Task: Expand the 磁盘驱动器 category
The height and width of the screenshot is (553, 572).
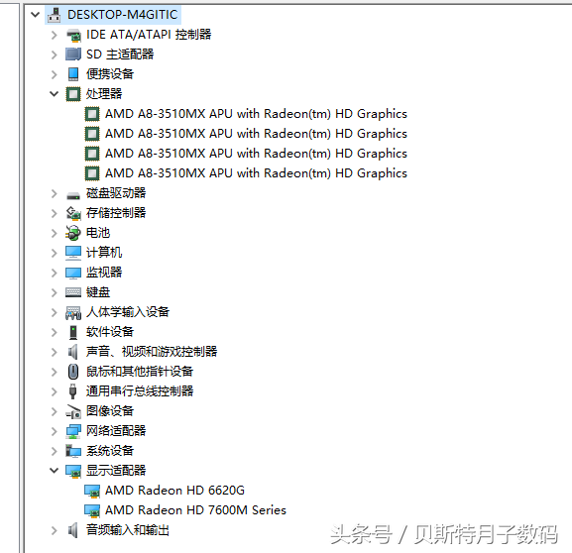Action: pyautogui.click(x=55, y=193)
